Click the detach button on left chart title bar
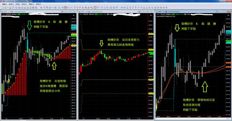 (62, 12)
